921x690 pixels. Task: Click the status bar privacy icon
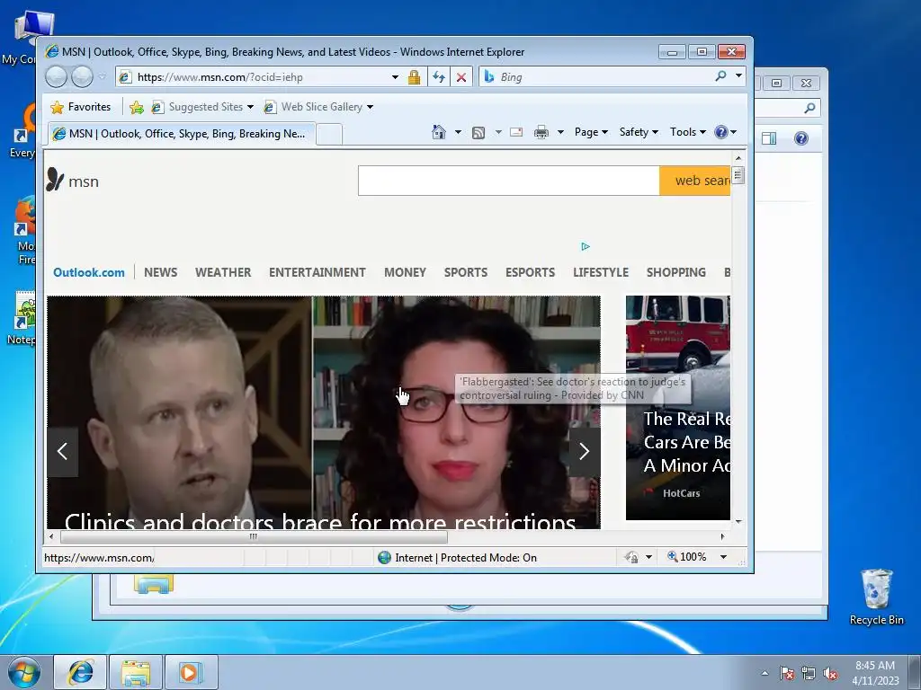631,557
